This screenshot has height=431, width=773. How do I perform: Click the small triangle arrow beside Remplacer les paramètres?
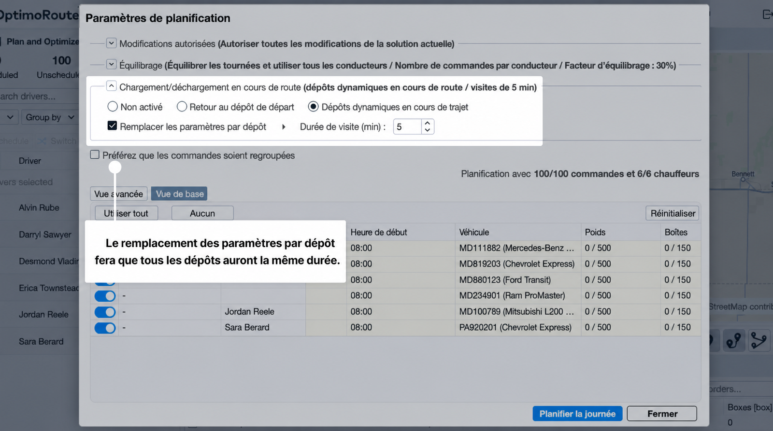284,127
